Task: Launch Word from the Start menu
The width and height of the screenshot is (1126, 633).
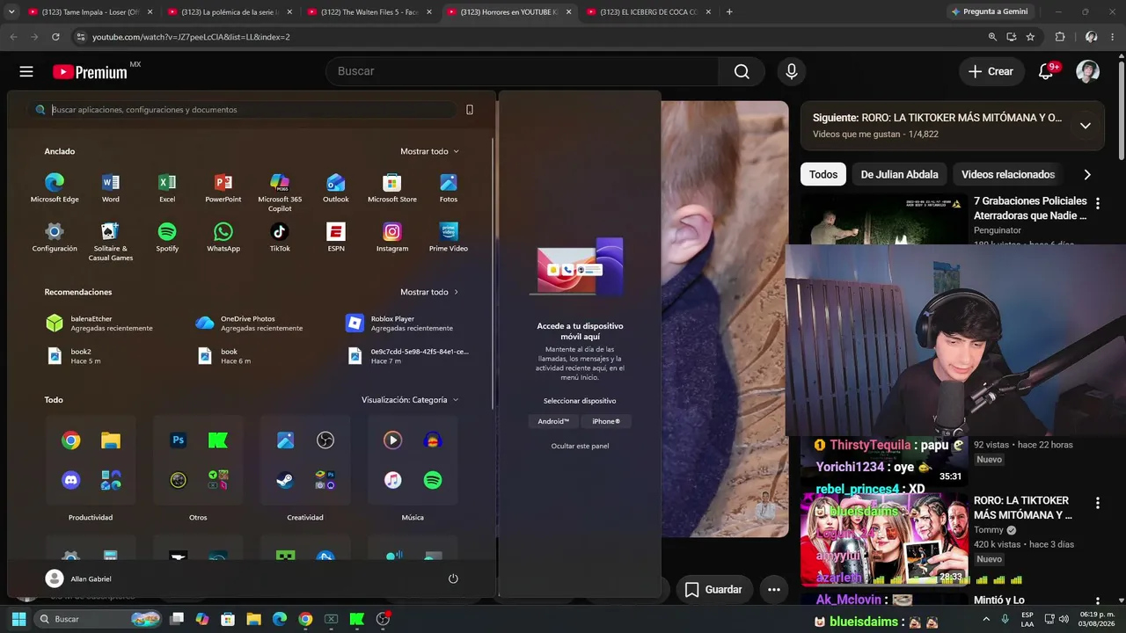Action: pos(111,188)
